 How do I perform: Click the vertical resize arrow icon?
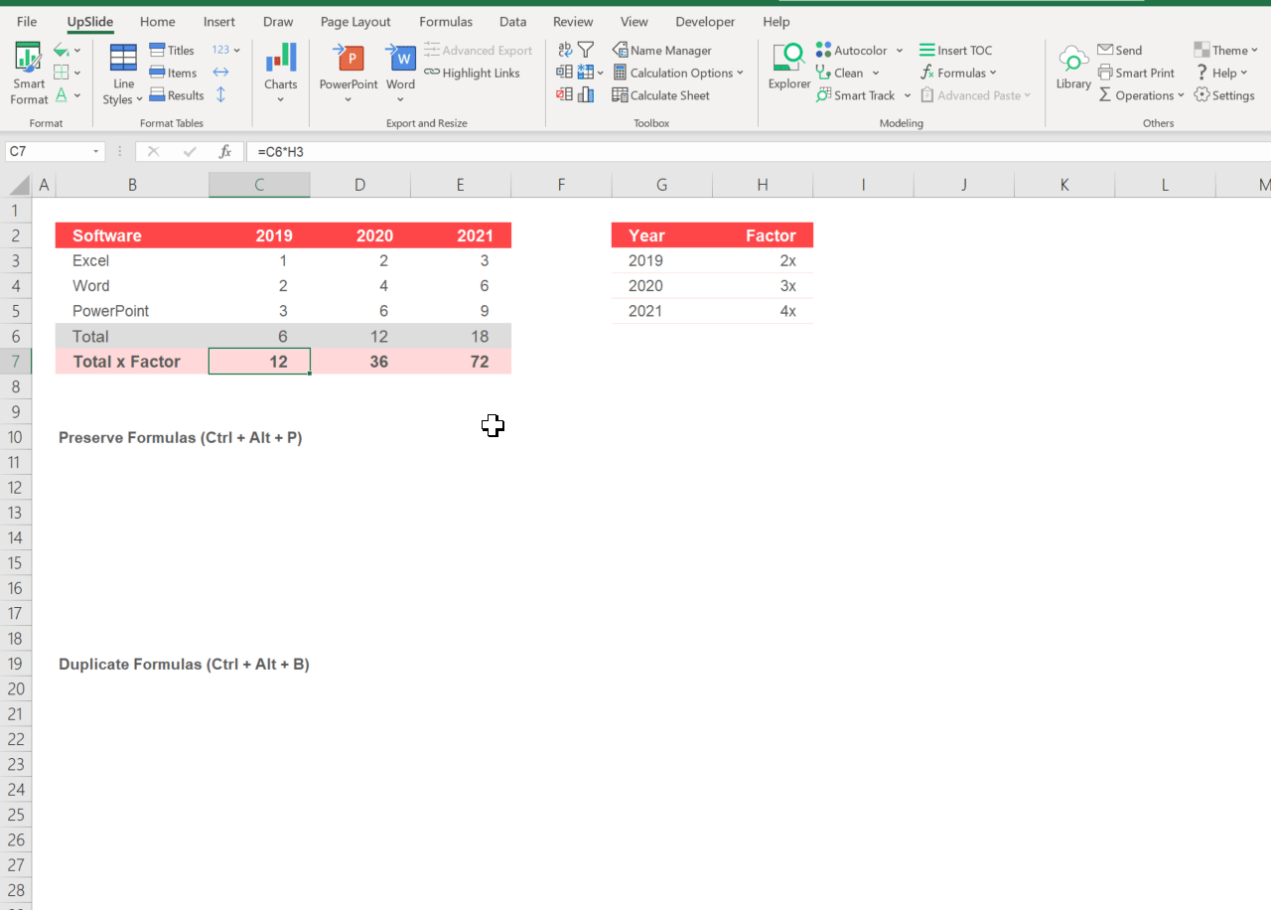click(220, 95)
